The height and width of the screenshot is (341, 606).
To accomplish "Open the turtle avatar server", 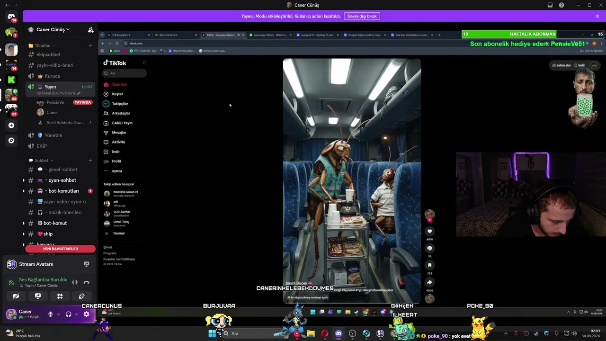I will pyautogui.click(x=11, y=33).
